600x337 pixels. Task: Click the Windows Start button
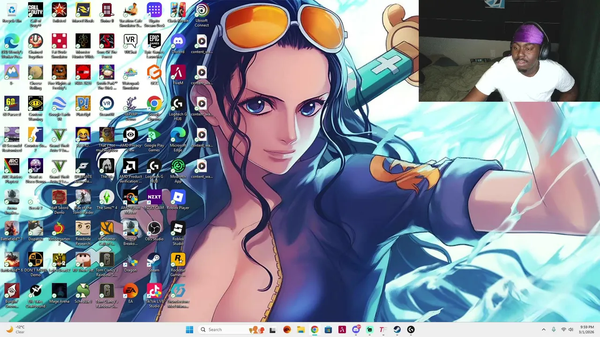click(189, 330)
